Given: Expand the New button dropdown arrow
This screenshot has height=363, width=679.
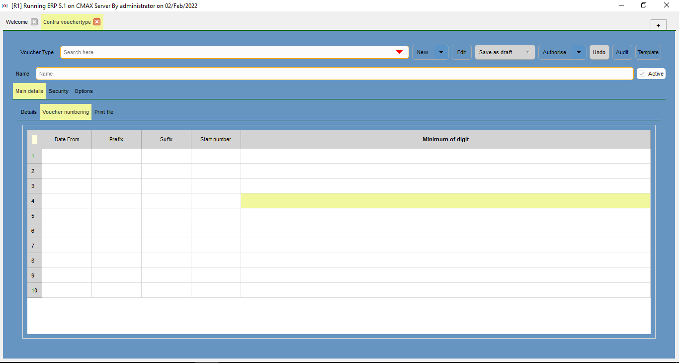Looking at the screenshot, I should coord(441,52).
